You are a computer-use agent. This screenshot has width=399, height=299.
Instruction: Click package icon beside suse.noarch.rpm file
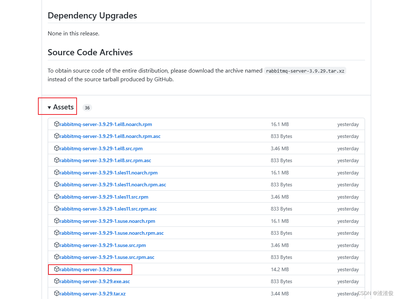click(x=56, y=220)
